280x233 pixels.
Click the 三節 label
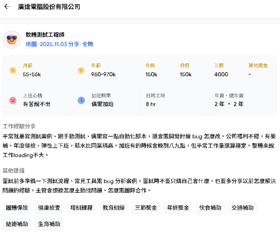[x=219, y=66]
